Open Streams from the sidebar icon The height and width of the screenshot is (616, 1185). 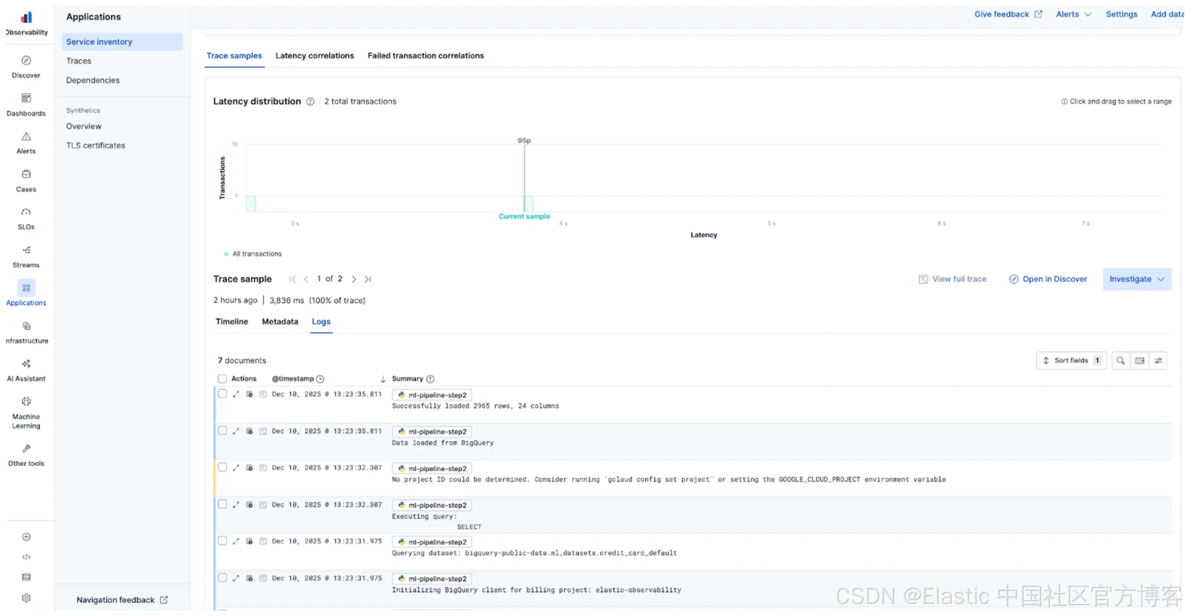tap(26, 250)
